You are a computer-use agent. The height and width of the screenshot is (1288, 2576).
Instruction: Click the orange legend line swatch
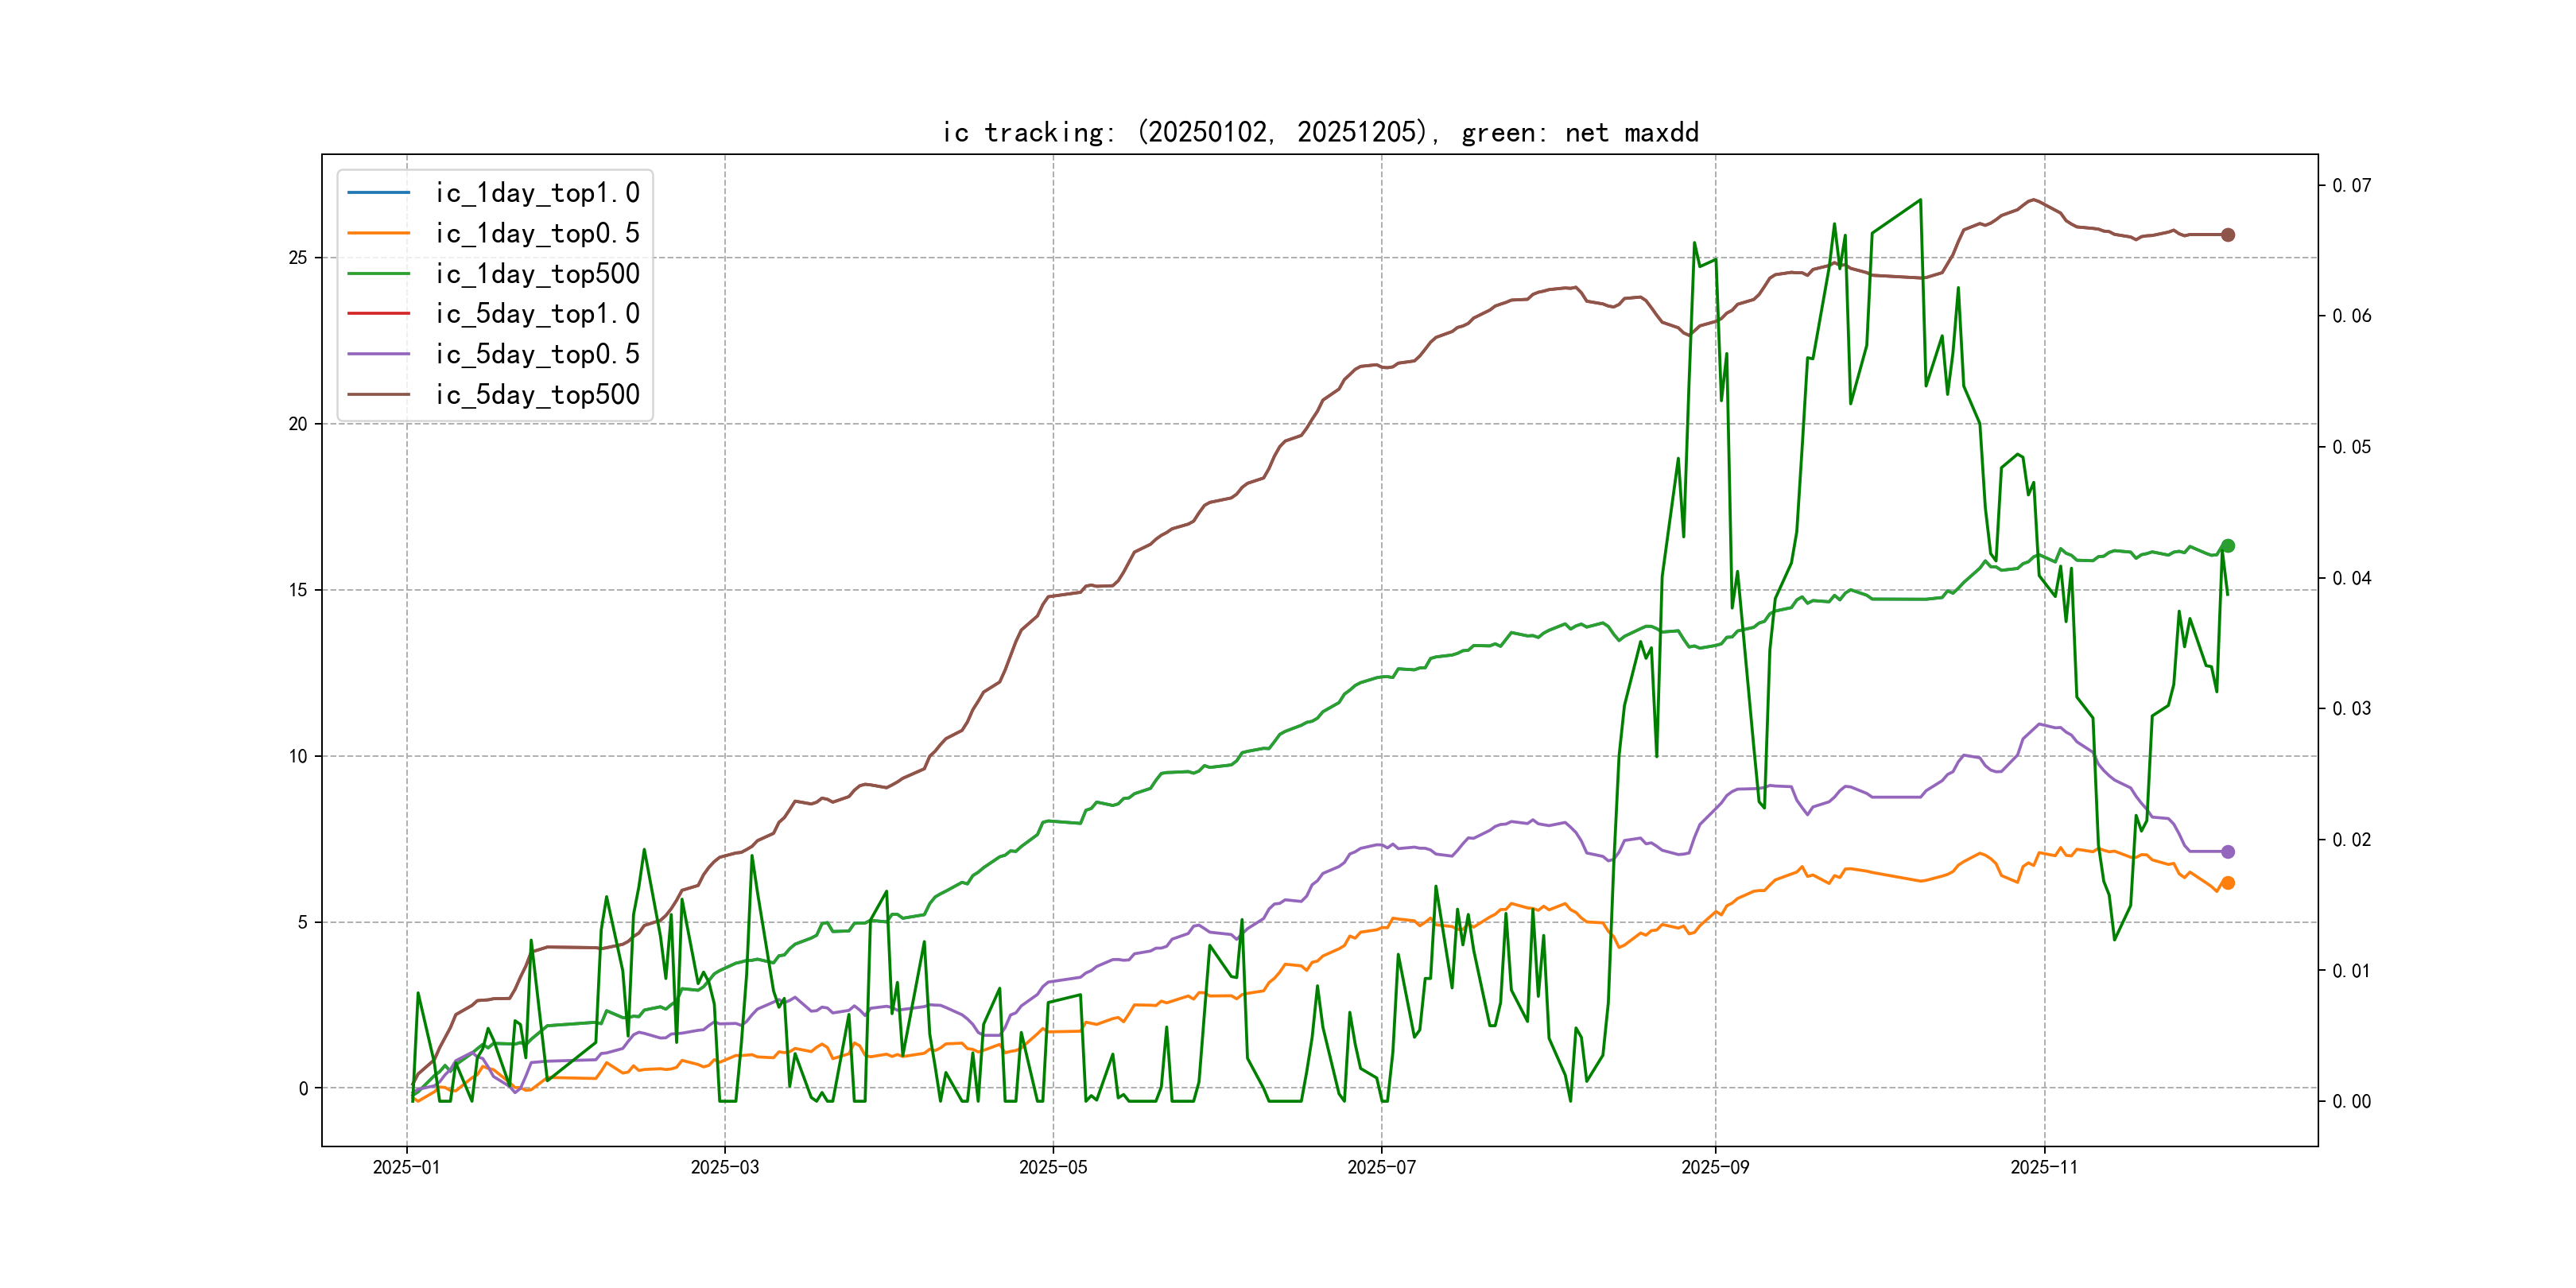pos(378,233)
